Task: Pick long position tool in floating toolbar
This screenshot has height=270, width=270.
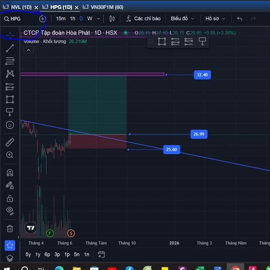Action: click(x=175, y=41)
